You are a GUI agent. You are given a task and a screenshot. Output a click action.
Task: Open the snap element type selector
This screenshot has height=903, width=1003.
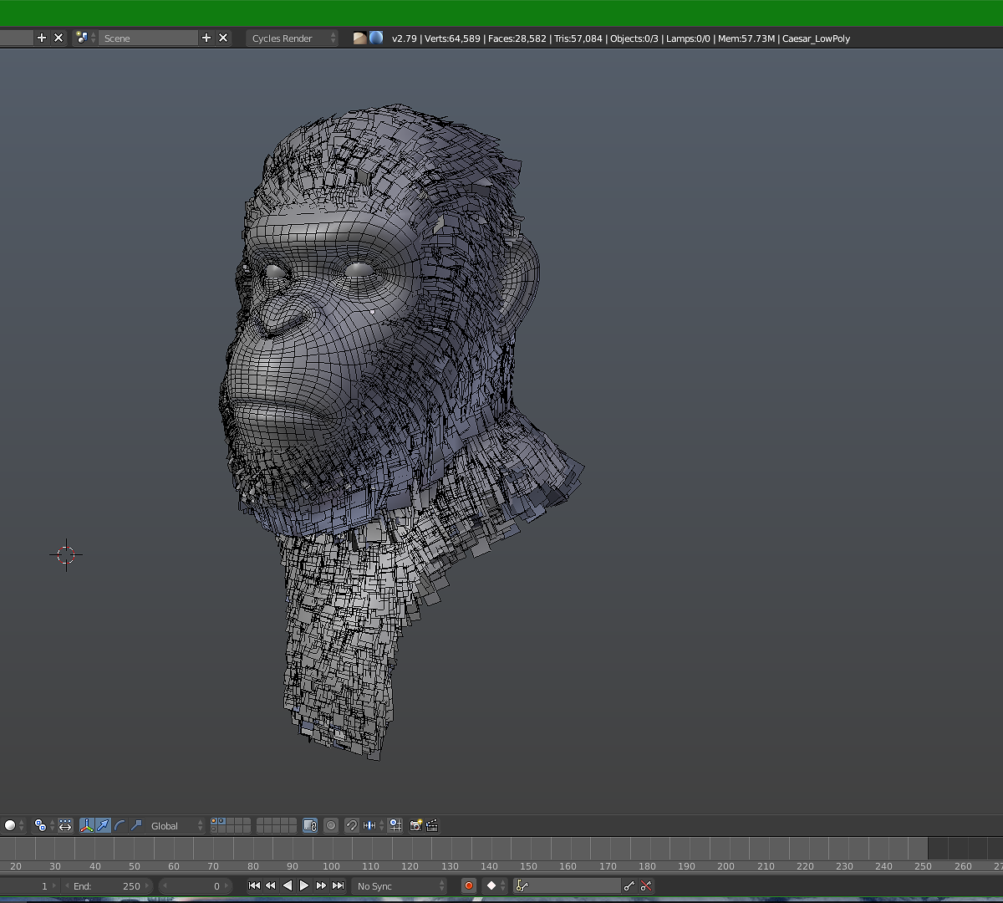tap(374, 825)
